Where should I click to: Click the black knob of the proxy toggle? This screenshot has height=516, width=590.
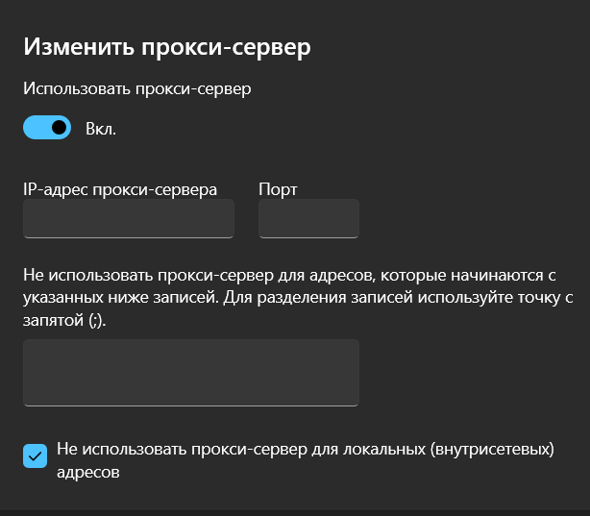(59, 128)
